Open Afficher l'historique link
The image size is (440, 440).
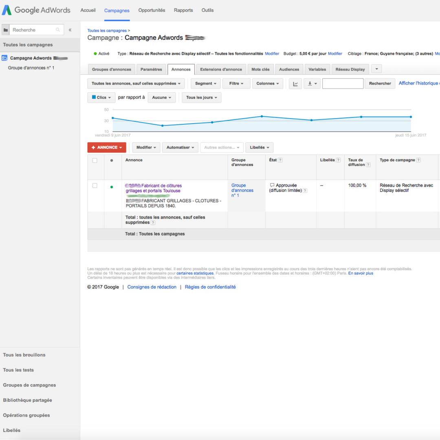pyautogui.click(x=419, y=84)
